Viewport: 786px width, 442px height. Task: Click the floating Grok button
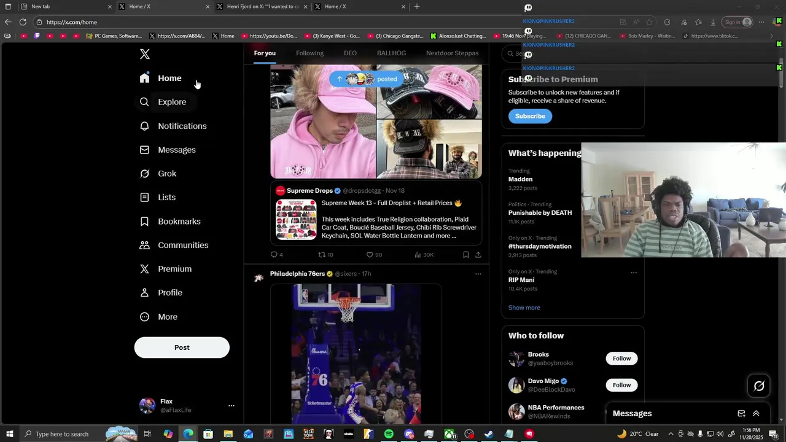pyautogui.click(x=759, y=386)
